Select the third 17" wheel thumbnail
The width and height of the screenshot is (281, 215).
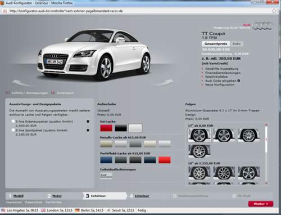249,136
